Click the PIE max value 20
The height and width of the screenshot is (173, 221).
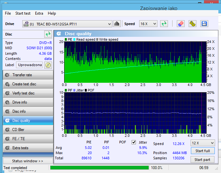click(90, 153)
